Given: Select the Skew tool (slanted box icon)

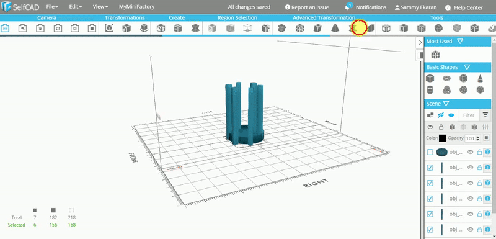Looking at the screenshot, I should point(317,28).
